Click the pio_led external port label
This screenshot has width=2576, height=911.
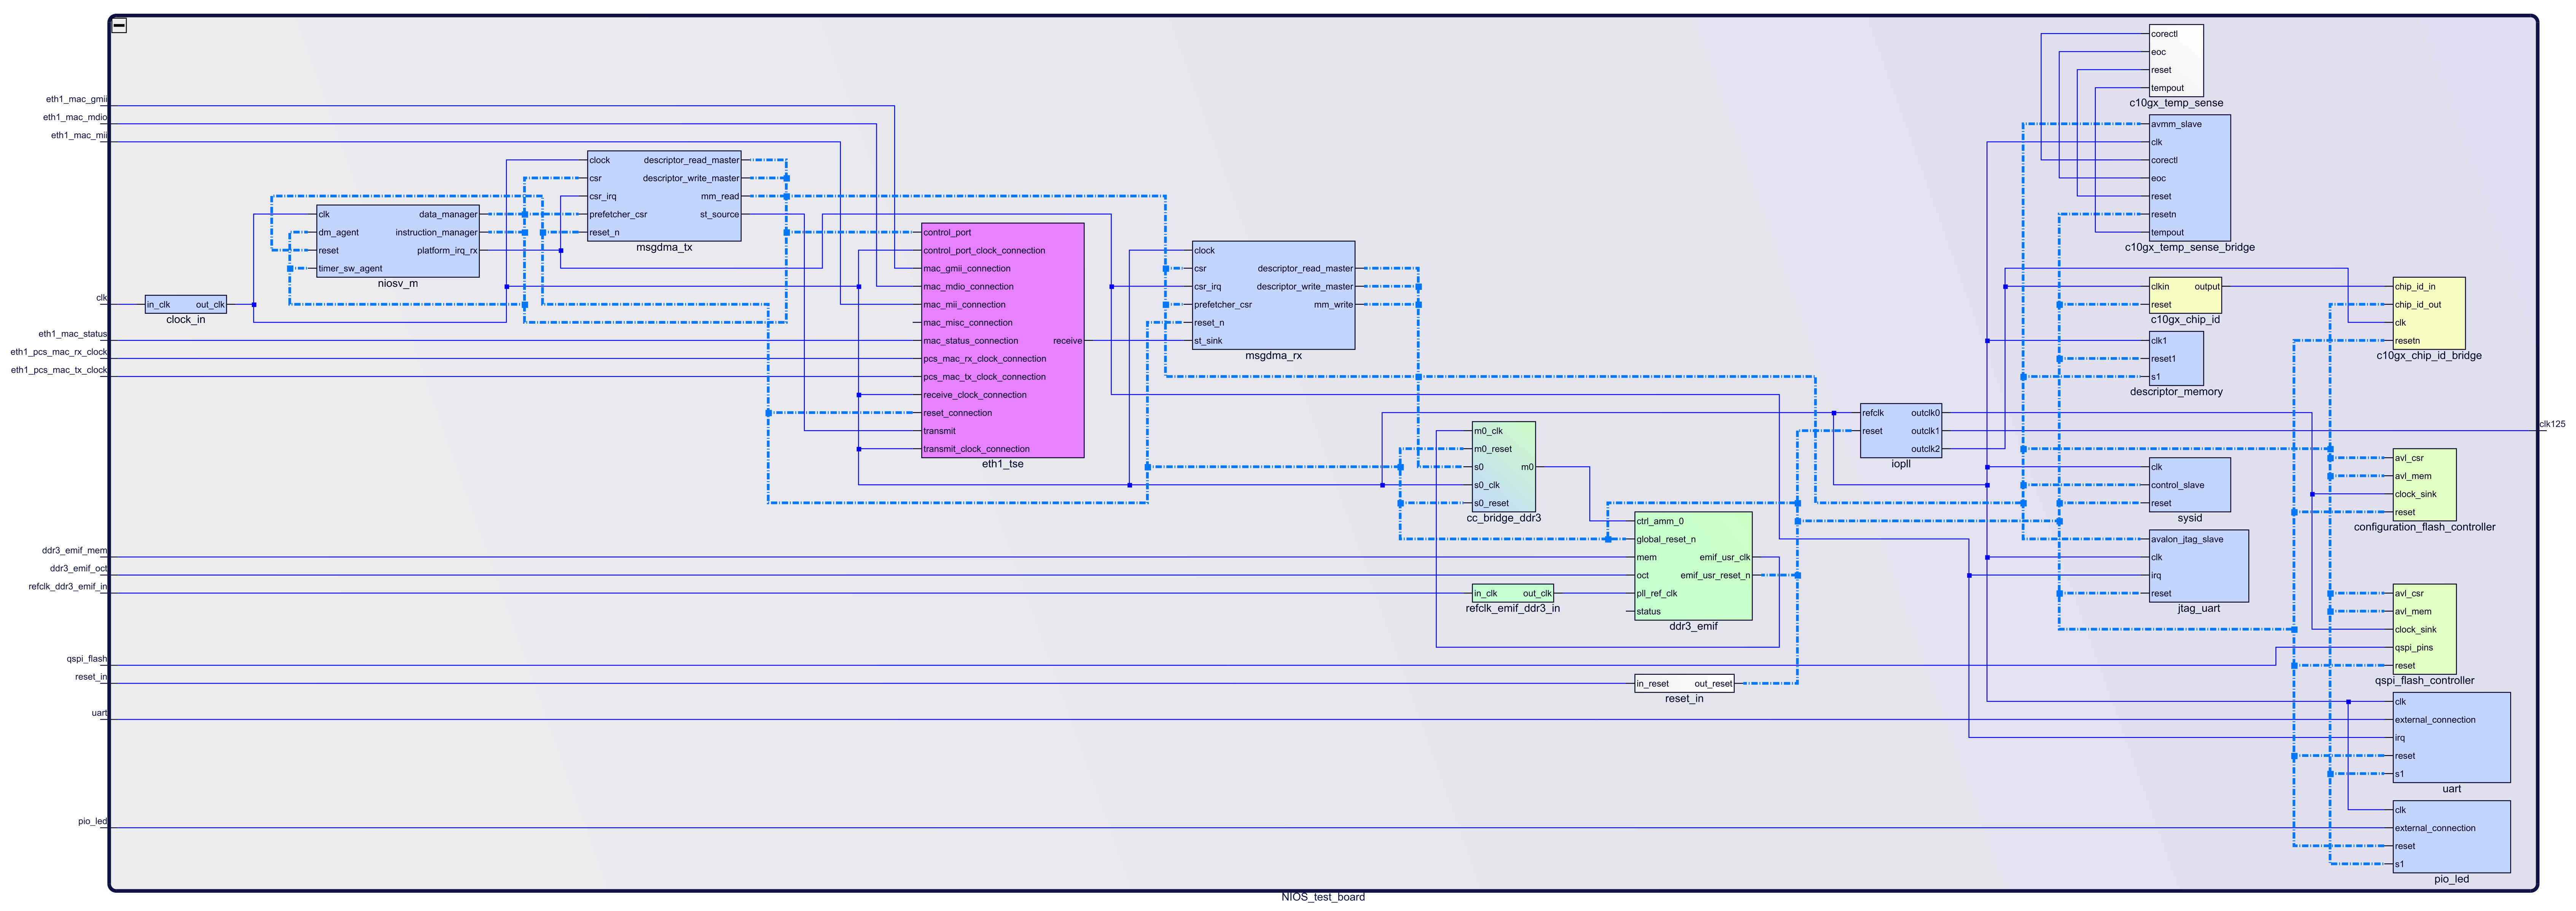[x=93, y=821]
